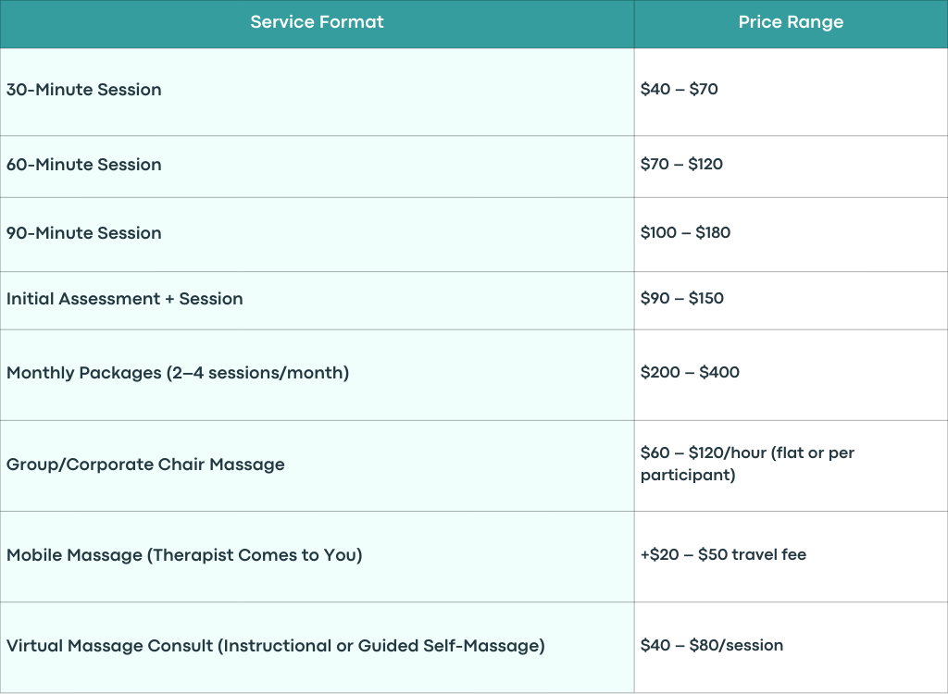Click Initial Assessment + Session text
Viewport: 948px width, 694px height.
(x=125, y=299)
